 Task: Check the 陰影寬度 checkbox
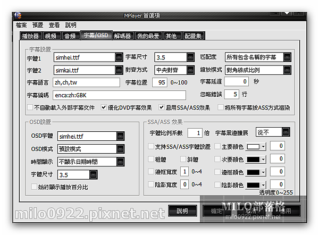click(151, 184)
